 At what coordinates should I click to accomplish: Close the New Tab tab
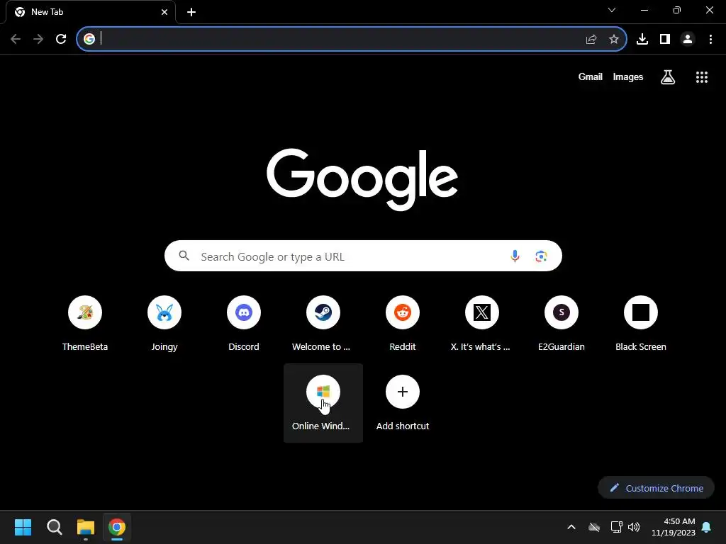[164, 12]
